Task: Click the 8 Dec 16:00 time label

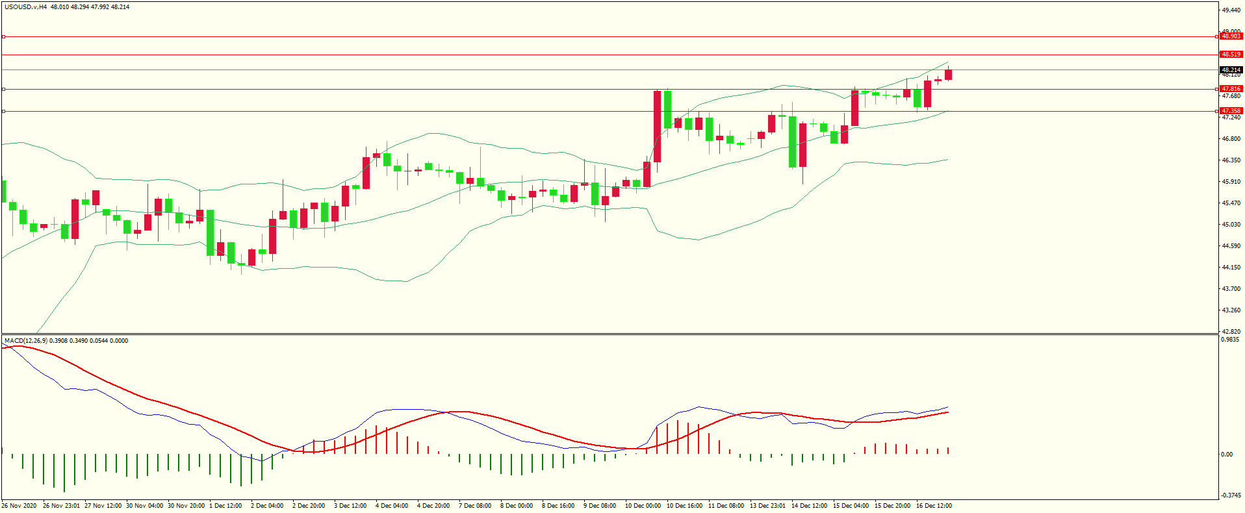Action: (x=558, y=506)
